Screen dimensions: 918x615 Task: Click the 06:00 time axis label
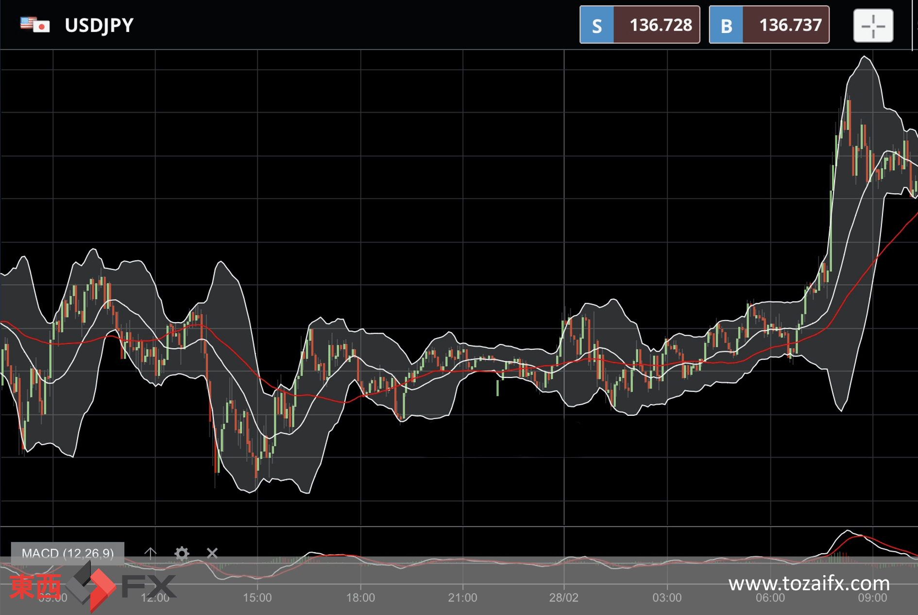coord(770,598)
